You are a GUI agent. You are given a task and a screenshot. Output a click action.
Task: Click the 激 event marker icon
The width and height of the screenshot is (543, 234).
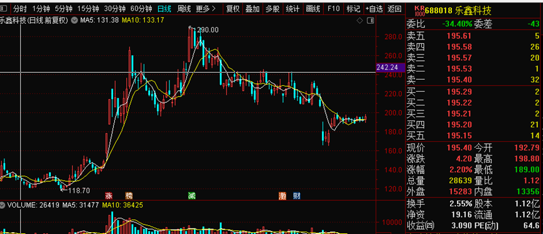(x=282, y=196)
